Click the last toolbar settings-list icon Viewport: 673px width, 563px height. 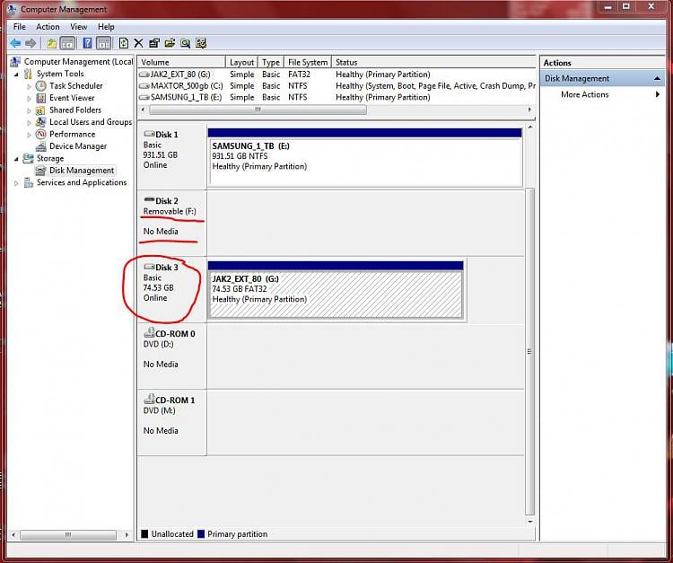tap(201, 43)
